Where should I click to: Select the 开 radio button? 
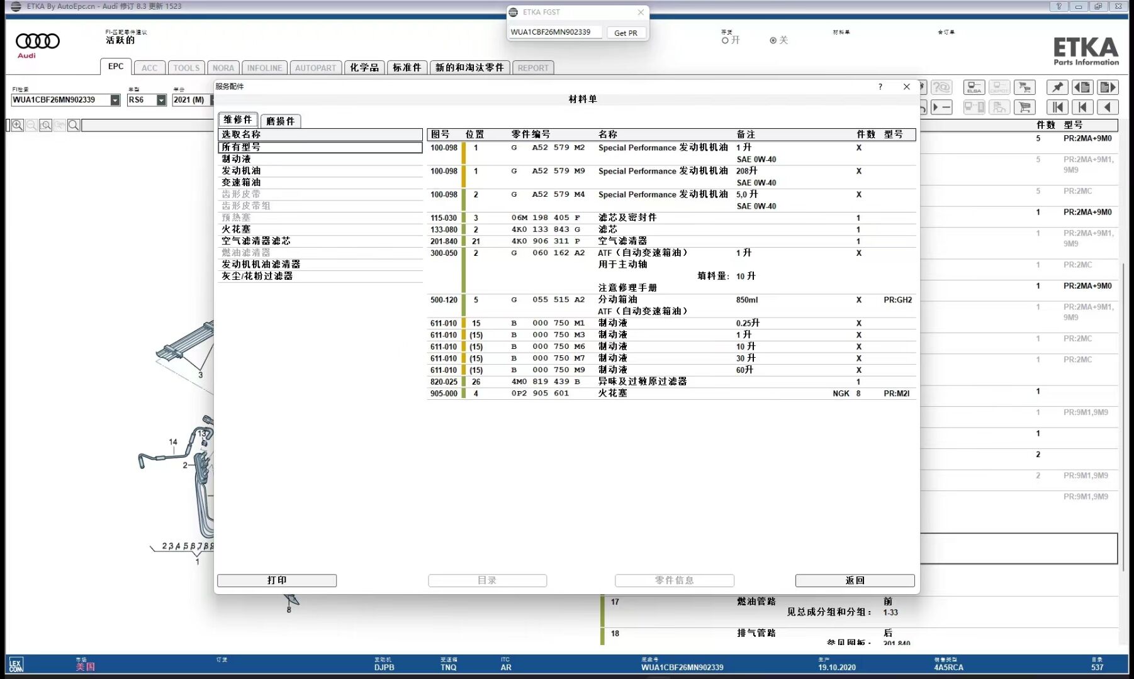pyautogui.click(x=725, y=40)
